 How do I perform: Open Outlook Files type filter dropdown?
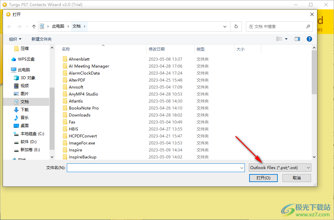tap(280, 168)
